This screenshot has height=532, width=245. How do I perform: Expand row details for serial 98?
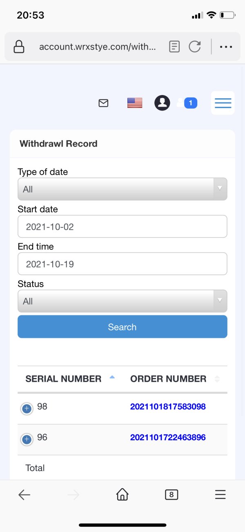pyautogui.click(x=27, y=408)
